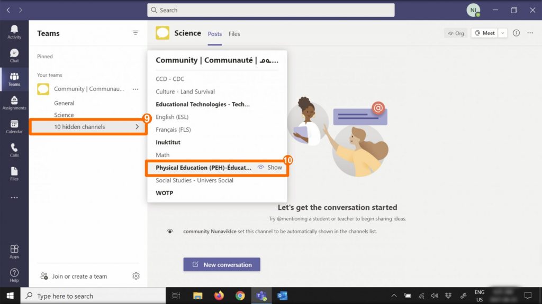The image size is (542, 304).
Task: Open more options for the Community team
Action: (x=135, y=89)
